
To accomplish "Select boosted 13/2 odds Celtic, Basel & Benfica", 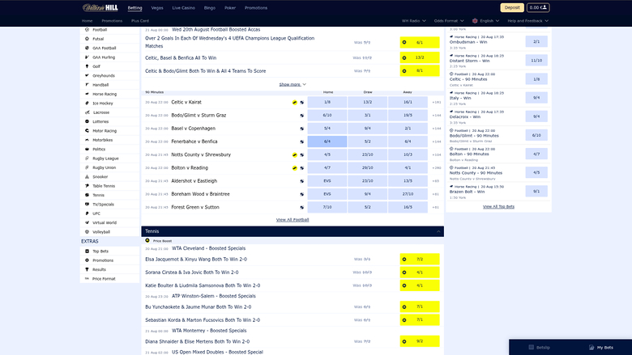I will 420,57.
